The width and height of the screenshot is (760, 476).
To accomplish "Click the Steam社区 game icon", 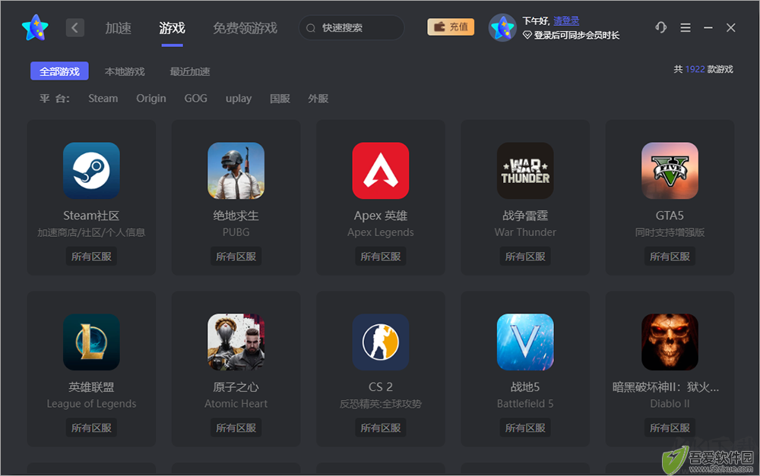I will [x=91, y=171].
